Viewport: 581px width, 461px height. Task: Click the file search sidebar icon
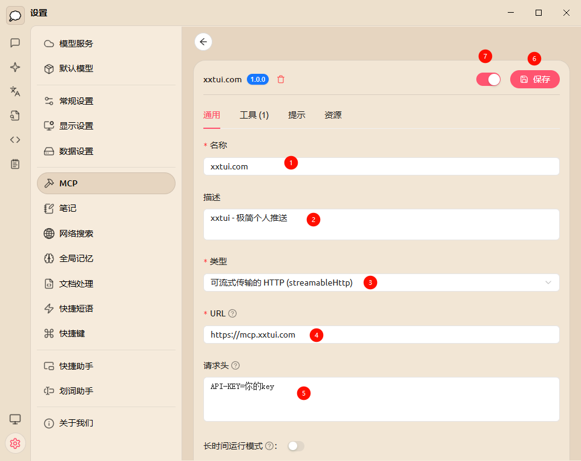15,116
